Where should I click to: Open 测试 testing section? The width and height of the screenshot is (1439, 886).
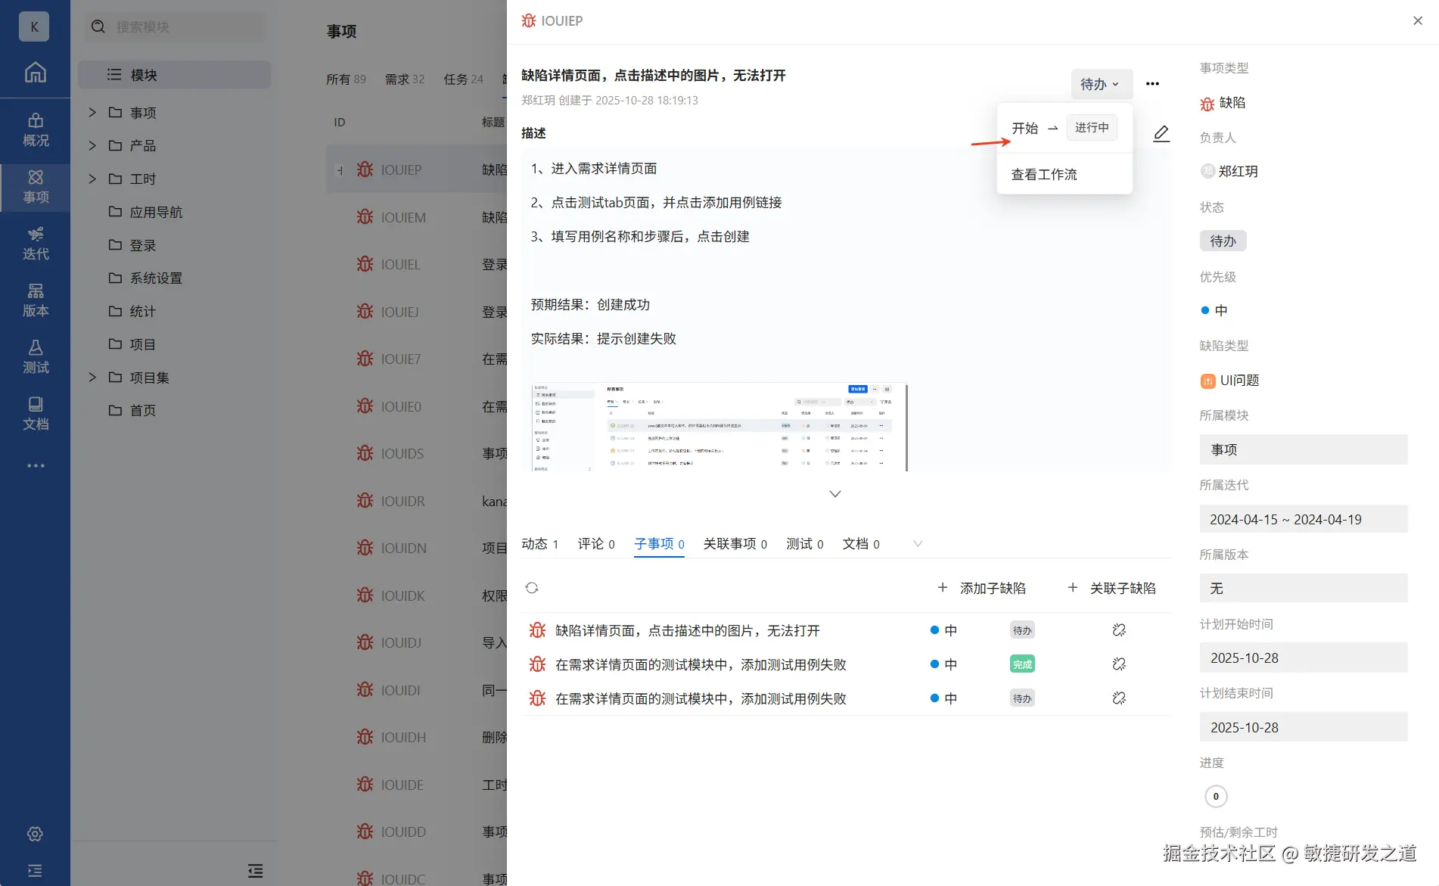[35, 357]
